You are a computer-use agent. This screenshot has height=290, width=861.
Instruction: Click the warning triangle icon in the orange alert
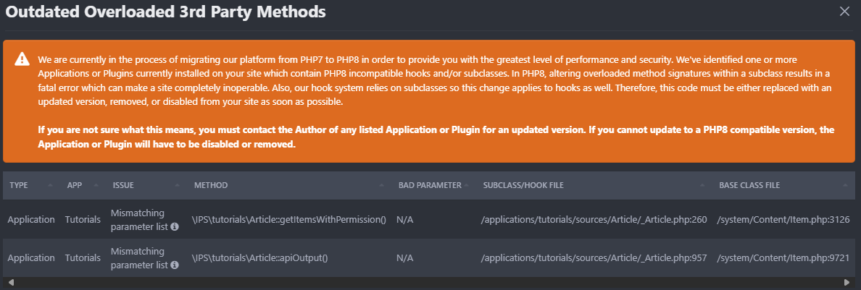[22, 59]
